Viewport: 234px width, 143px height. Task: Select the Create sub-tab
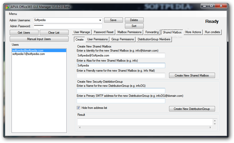[x=79, y=39]
